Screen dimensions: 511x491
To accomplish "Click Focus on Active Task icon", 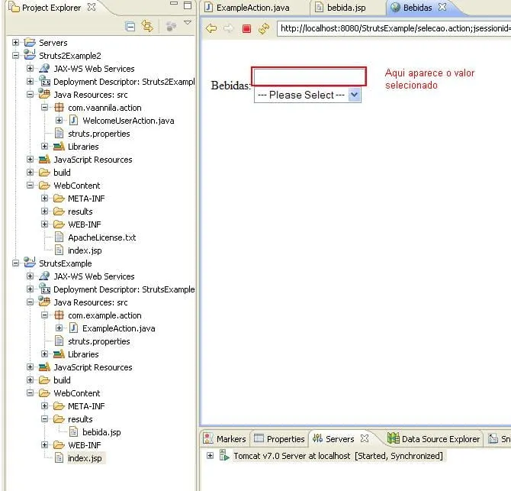I will [x=171, y=26].
